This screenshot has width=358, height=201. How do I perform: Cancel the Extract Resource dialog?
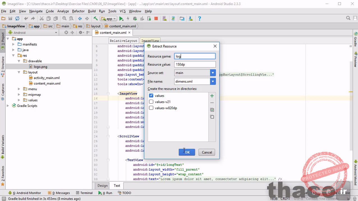tap(207, 152)
